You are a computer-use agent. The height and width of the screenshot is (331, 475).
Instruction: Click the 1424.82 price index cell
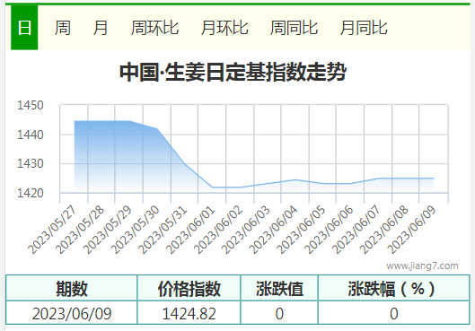pyautogui.click(x=189, y=313)
